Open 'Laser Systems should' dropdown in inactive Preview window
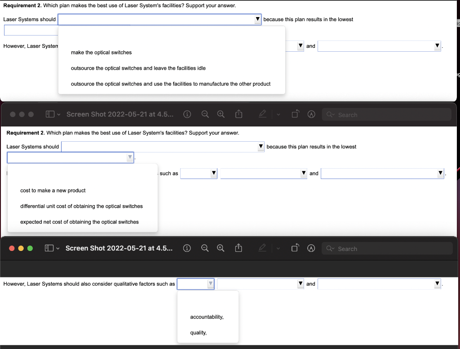Image resolution: width=460 pixels, height=349 pixels. pyautogui.click(x=163, y=147)
